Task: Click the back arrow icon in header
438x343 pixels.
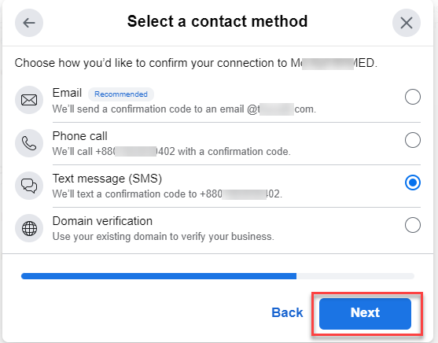Action: point(29,23)
